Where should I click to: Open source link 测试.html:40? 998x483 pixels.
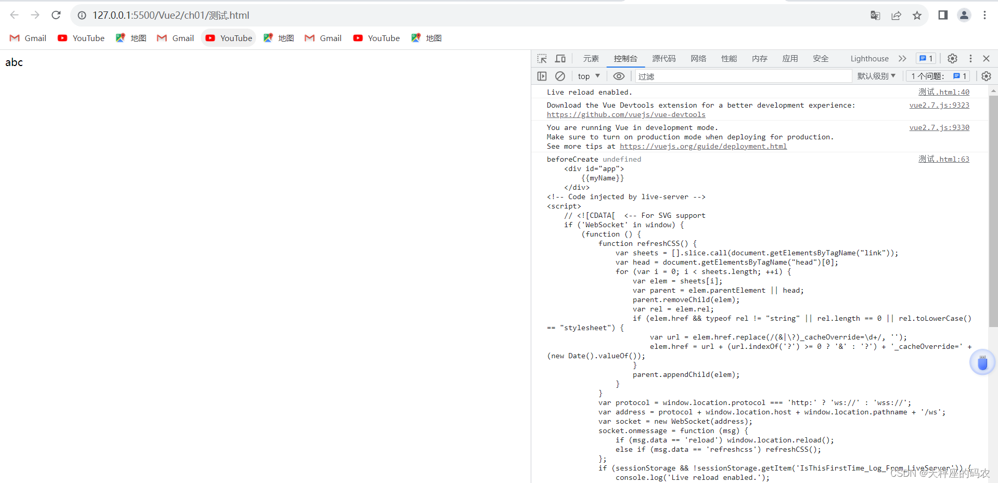[x=944, y=92]
